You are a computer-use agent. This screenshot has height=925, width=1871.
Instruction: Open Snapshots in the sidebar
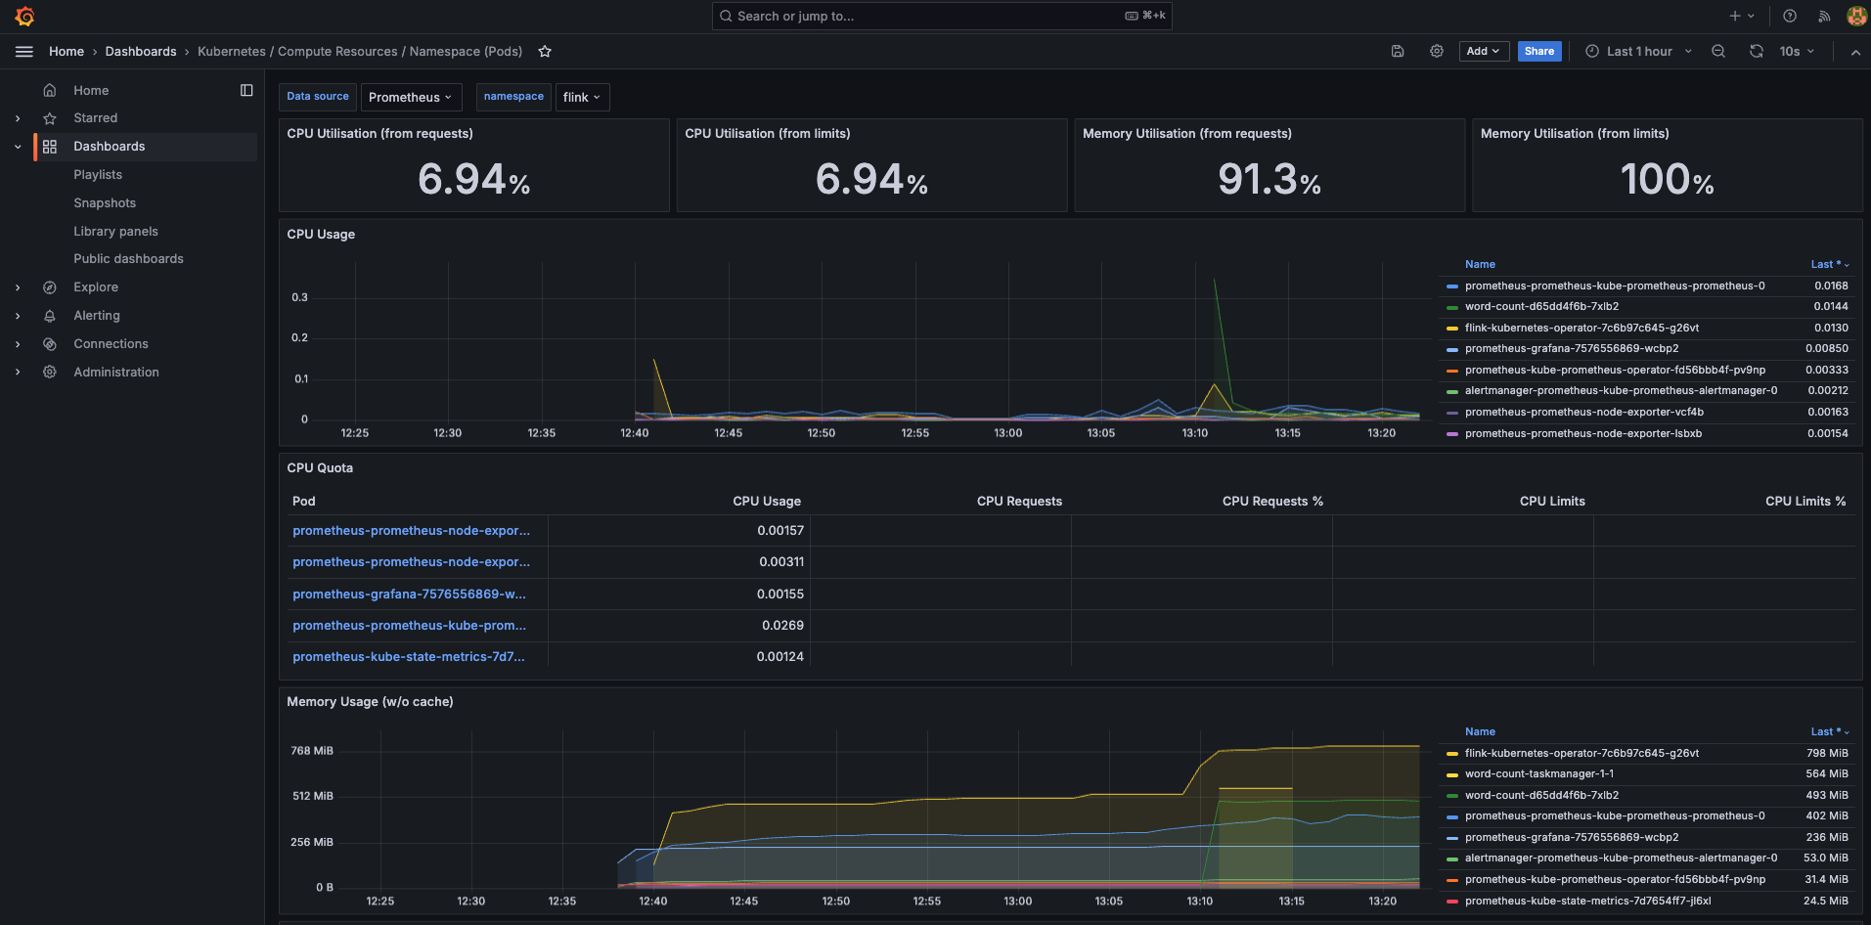pos(105,203)
